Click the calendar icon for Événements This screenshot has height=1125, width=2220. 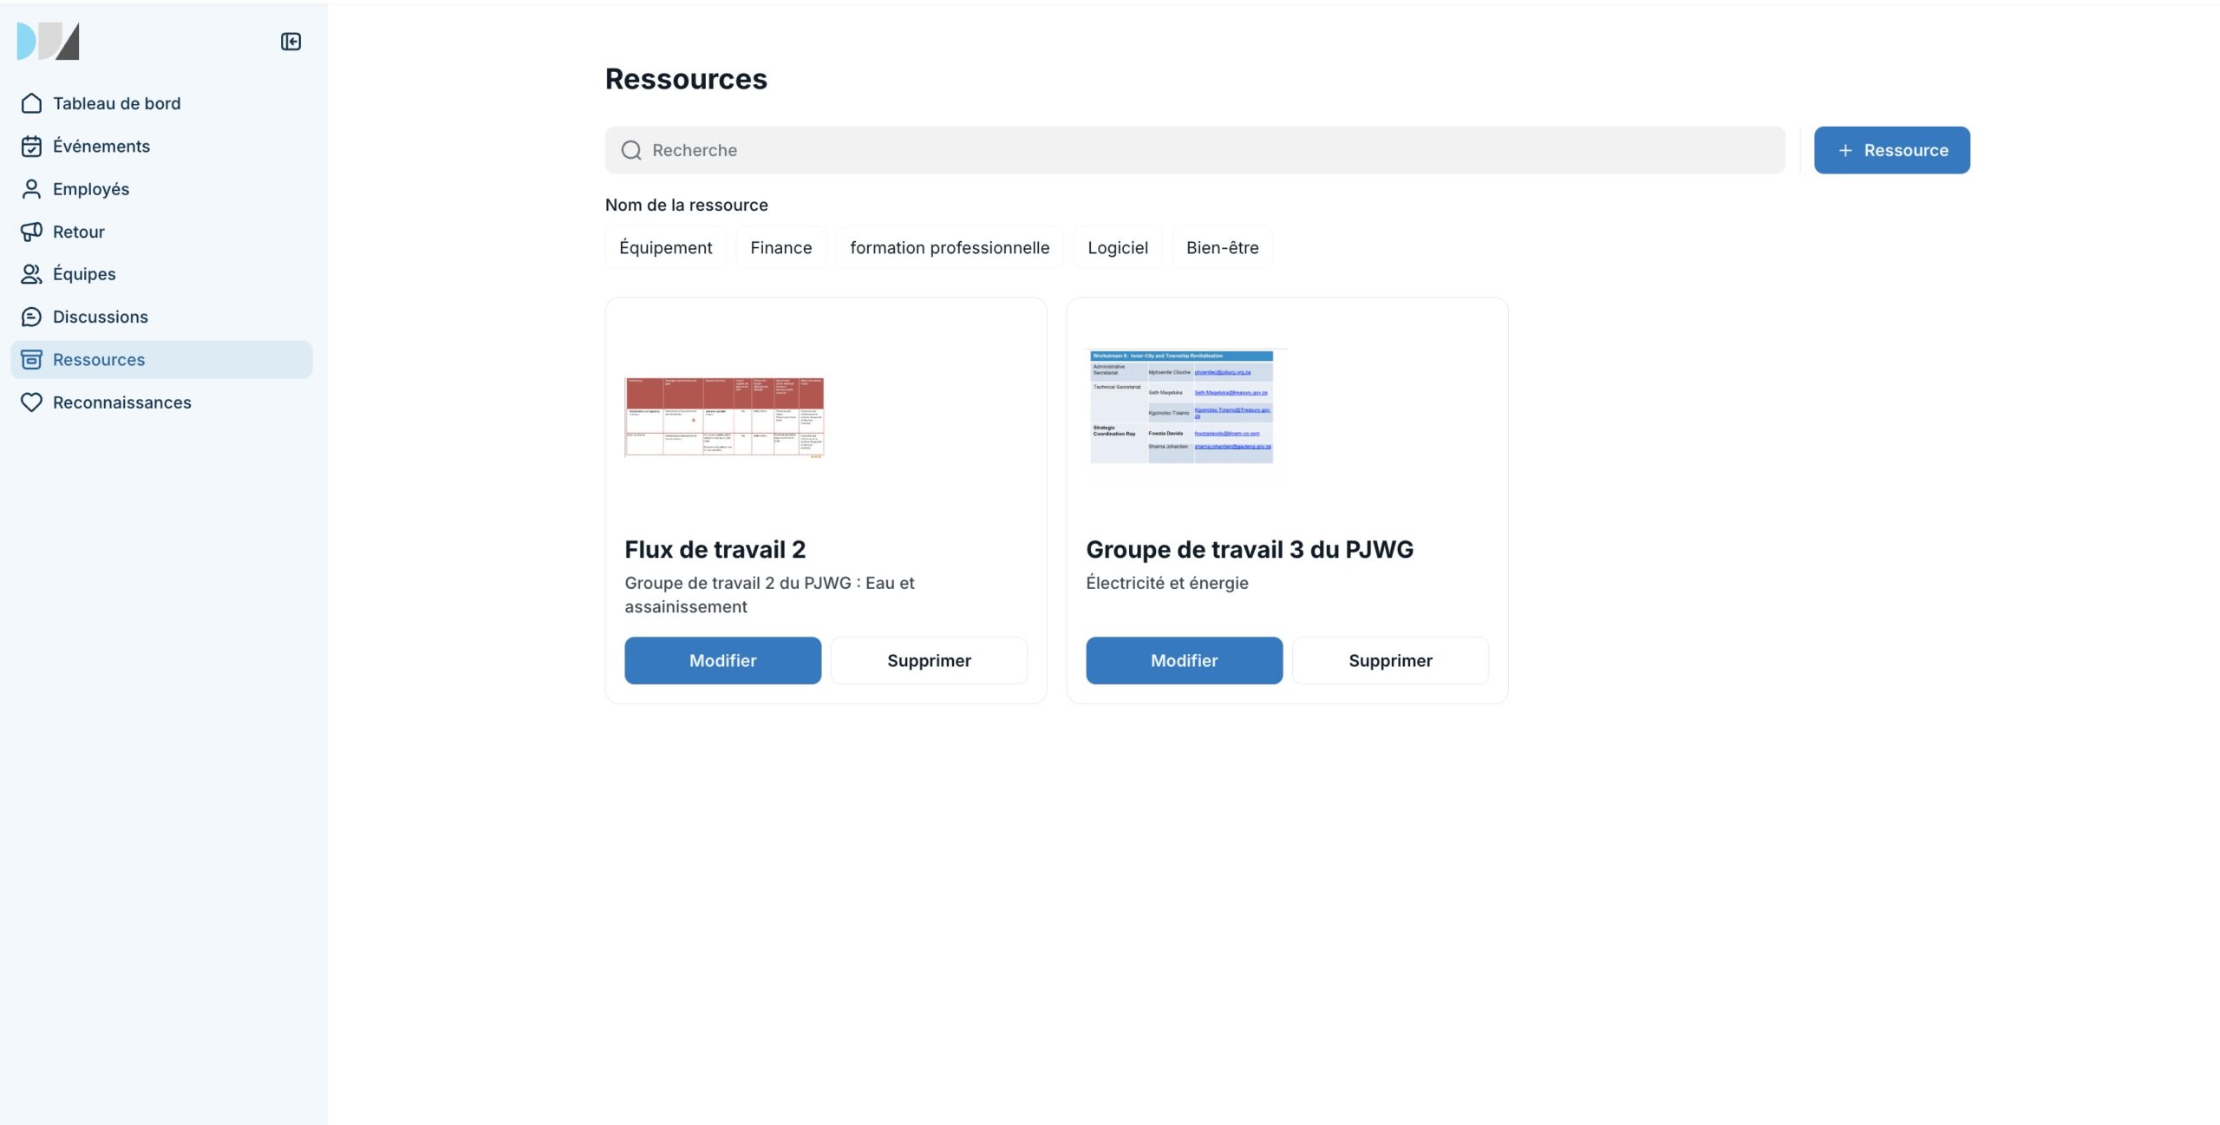pyautogui.click(x=31, y=146)
